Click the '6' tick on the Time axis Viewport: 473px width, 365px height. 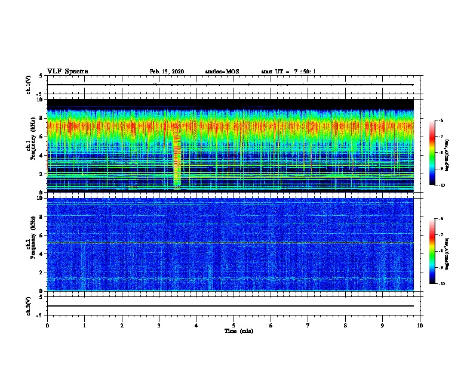271,326
